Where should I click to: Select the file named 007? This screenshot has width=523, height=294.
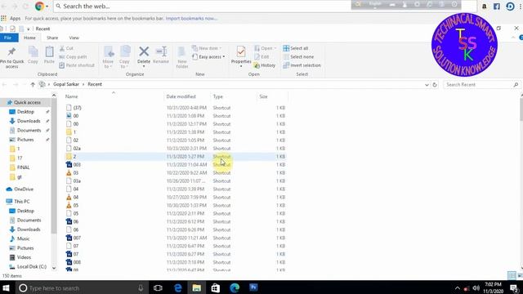pos(77,238)
